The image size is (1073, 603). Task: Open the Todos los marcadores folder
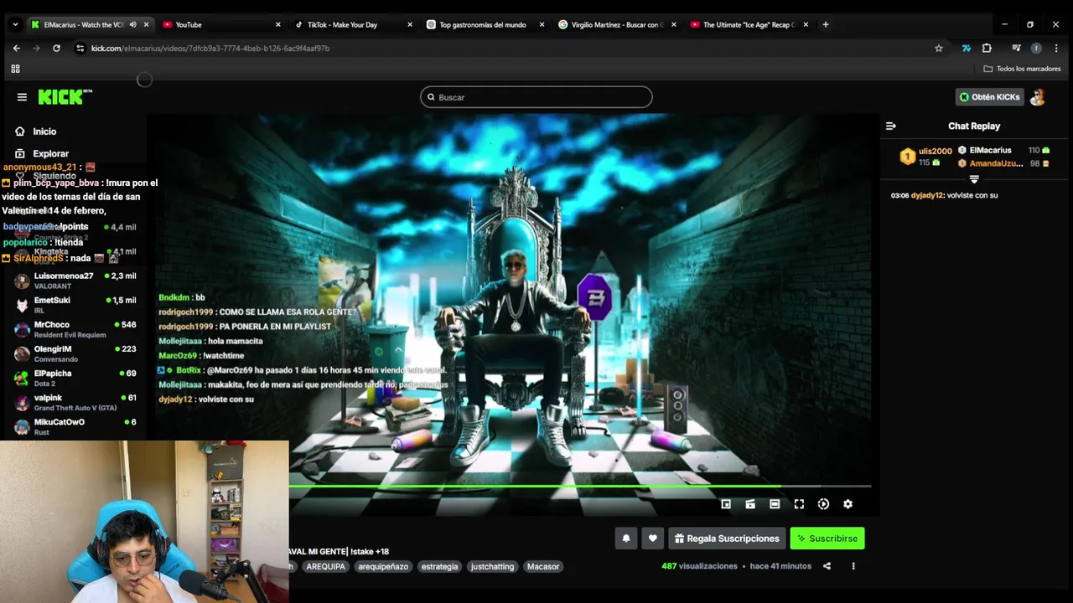coord(1022,69)
